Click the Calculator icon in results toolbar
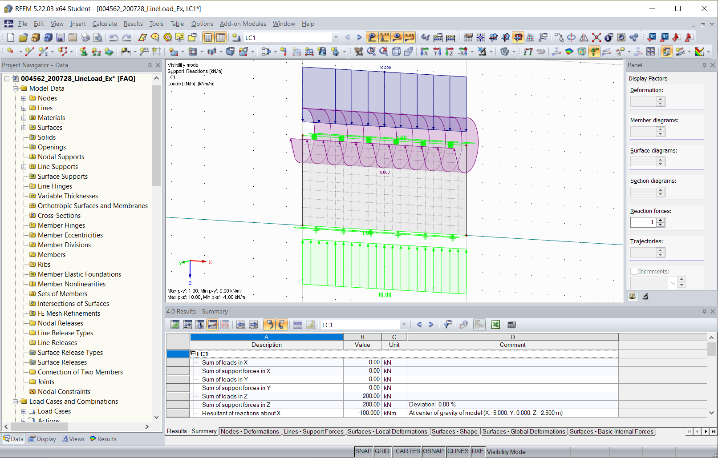718x458 pixels. coord(511,325)
